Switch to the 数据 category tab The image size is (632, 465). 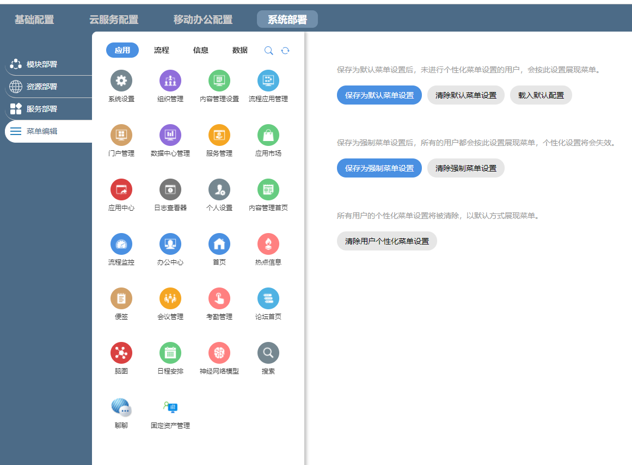pyautogui.click(x=240, y=50)
